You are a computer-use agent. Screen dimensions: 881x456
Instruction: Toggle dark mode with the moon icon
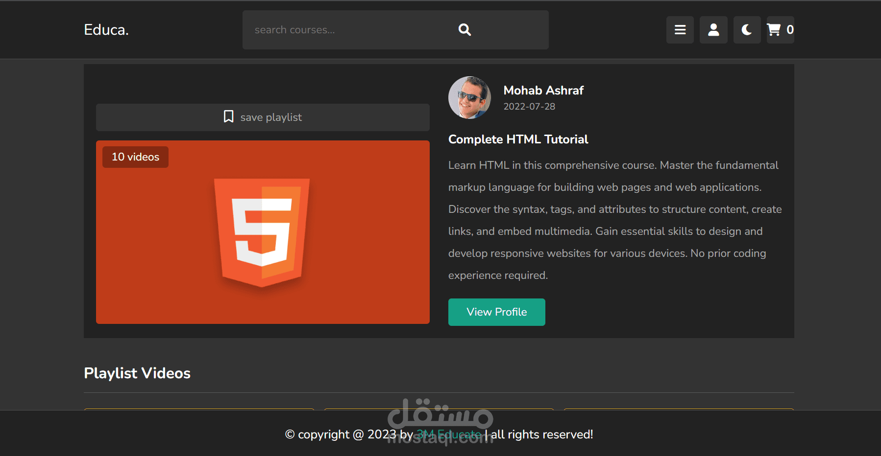coord(747,30)
